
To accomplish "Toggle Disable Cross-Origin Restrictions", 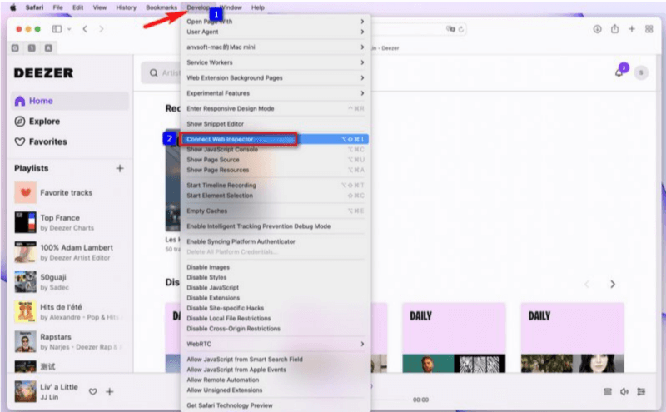I will (x=276, y=329).
